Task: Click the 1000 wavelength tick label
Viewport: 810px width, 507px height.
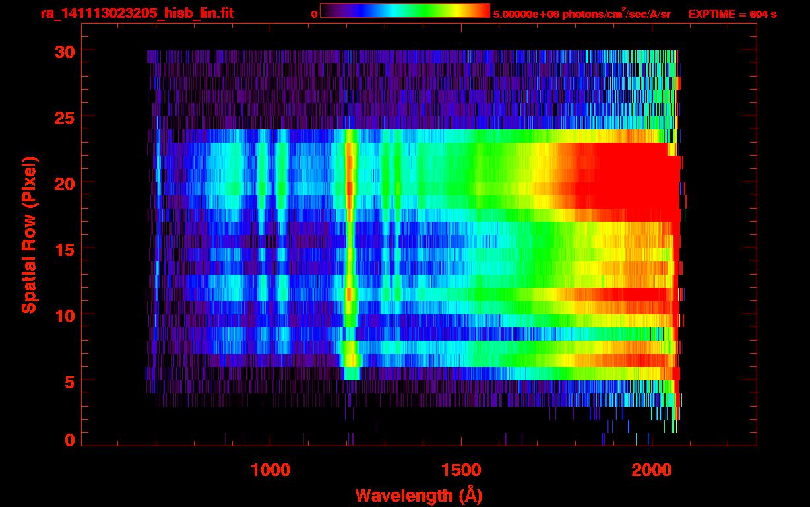Action: (270, 470)
